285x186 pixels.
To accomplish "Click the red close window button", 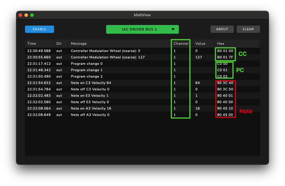I will coord(20,15).
